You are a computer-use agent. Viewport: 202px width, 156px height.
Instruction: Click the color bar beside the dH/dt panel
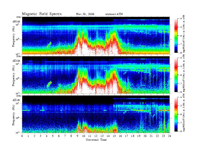click(176, 36)
